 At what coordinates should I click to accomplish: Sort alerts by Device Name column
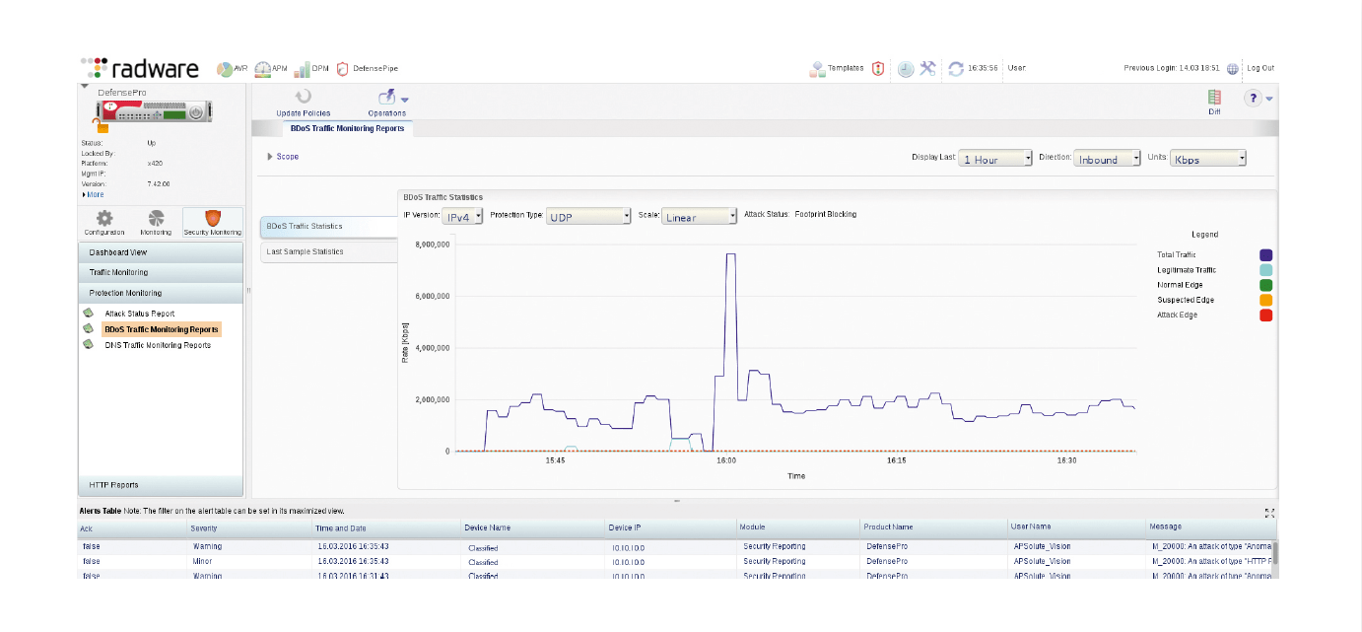click(533, 527)
